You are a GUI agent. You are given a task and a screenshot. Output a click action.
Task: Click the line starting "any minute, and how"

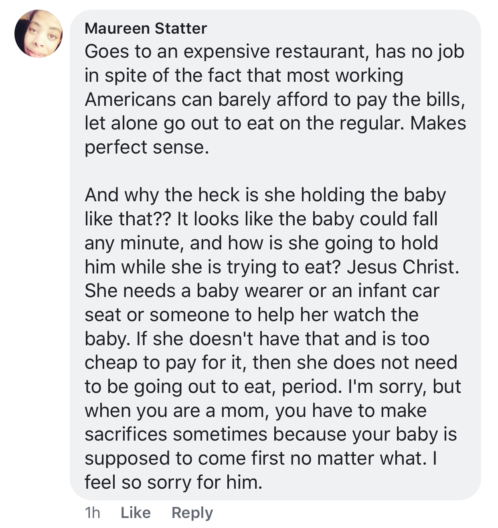coord(261,243)
